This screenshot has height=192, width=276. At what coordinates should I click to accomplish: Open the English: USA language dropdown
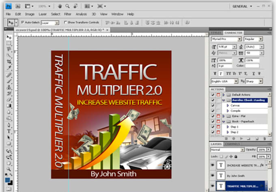coord(236,81)
